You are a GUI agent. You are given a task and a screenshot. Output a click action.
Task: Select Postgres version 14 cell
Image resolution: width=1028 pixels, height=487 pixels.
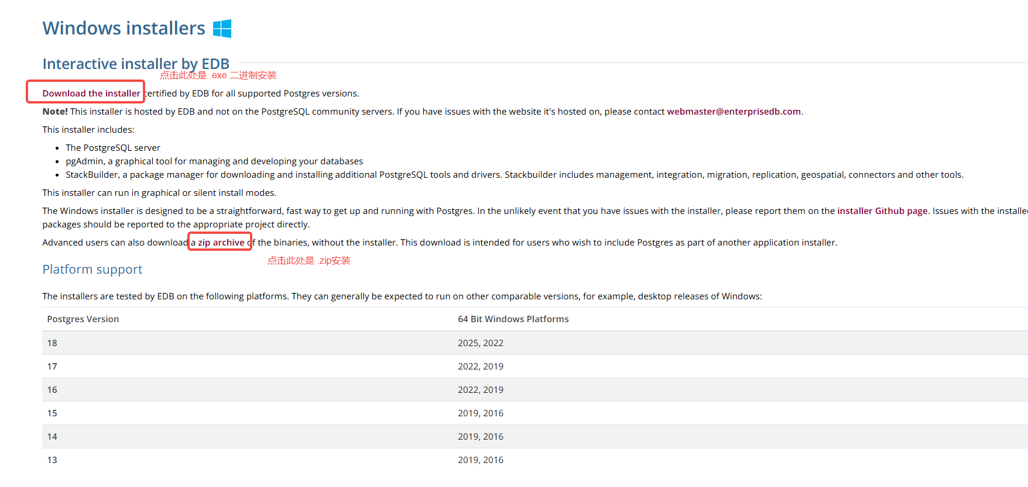[52, 437]
